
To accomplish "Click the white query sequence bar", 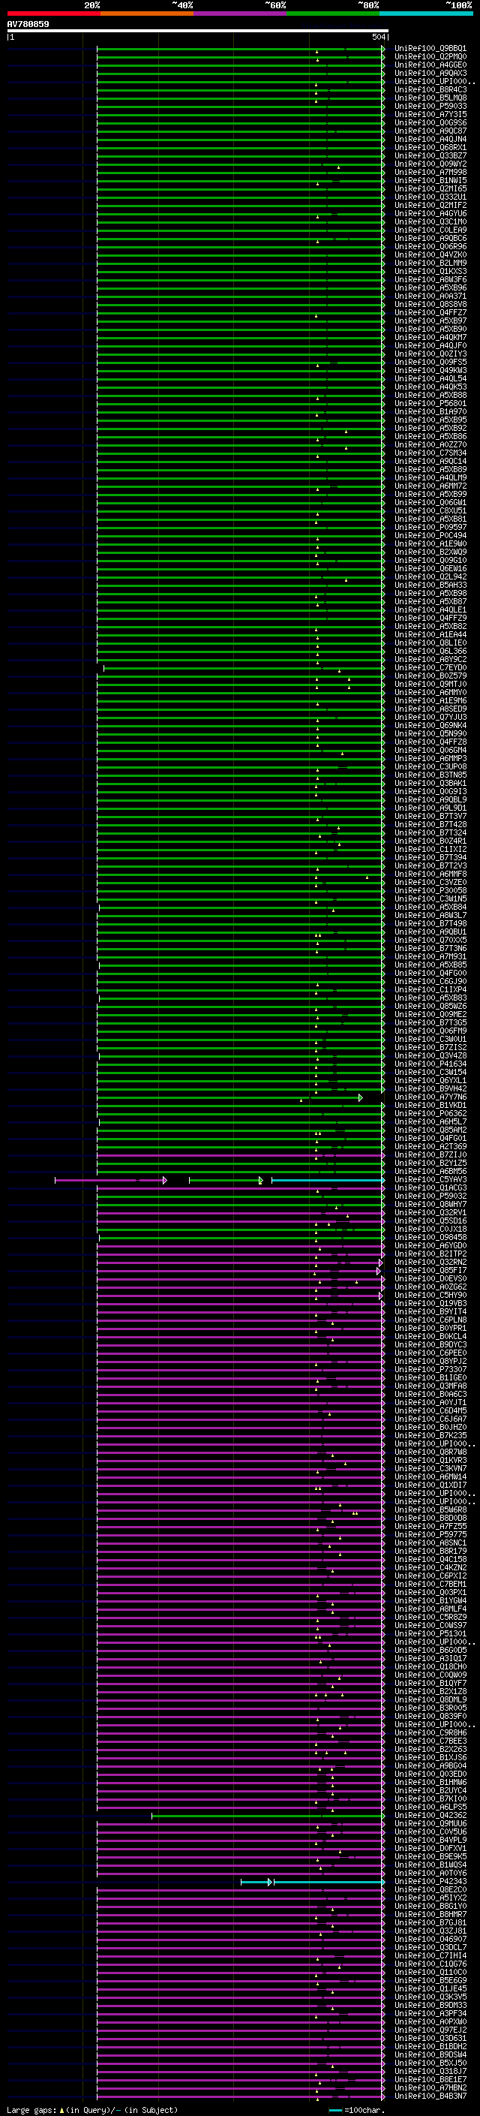I will coord(198,30).
